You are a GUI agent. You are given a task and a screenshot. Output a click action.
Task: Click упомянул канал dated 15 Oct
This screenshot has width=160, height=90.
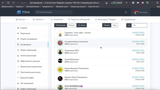coord(138,32)
